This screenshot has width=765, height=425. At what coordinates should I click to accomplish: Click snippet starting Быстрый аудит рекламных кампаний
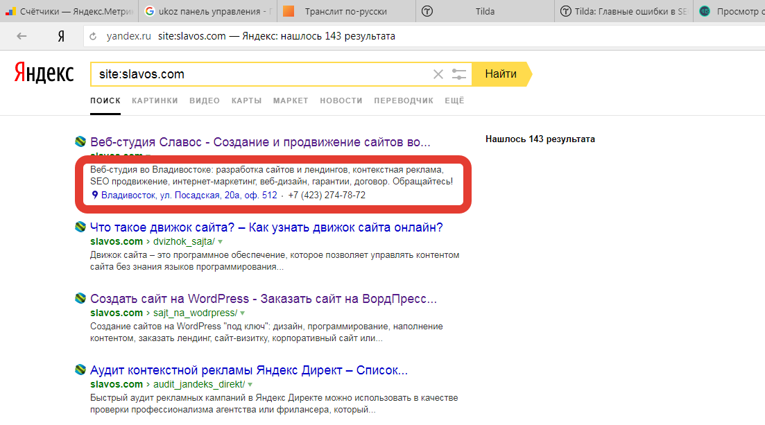click(274, 404)
